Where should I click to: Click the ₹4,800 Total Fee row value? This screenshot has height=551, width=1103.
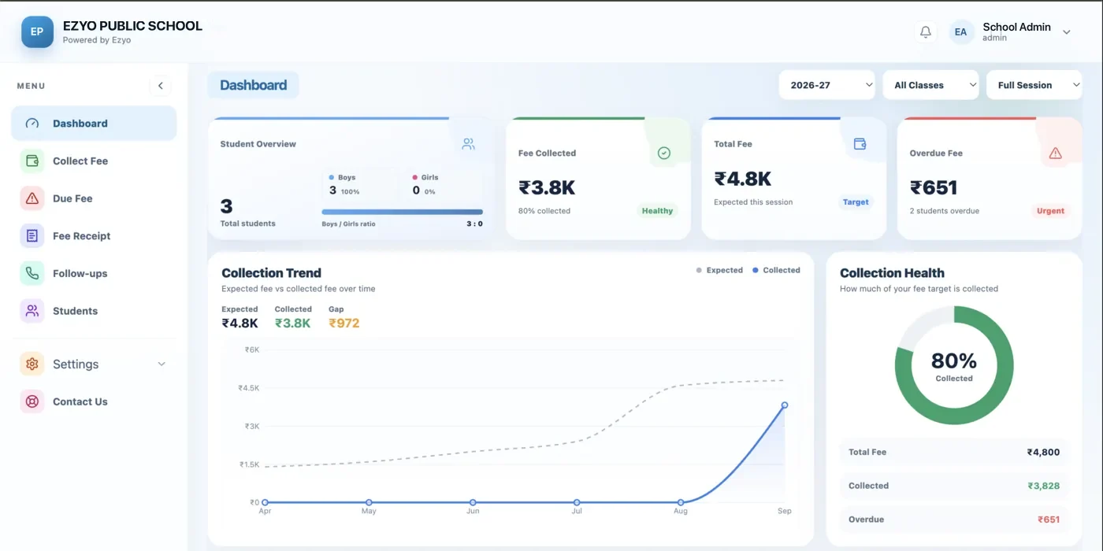point(1043,453)
